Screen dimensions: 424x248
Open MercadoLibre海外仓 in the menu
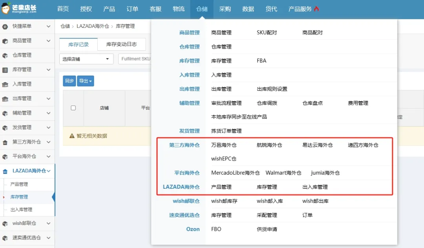click(x=235, y=173)
